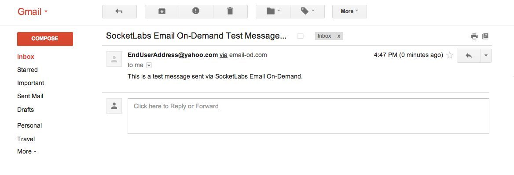Viewport: 514px width, 175px height.
Task: Open the Move to folder dropdown
Action: pyautogui.click(x=273, y=11)
